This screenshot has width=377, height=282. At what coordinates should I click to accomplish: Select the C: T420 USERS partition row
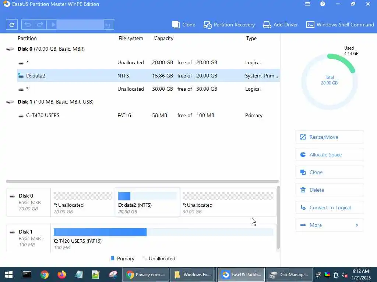tap(148, 115)
